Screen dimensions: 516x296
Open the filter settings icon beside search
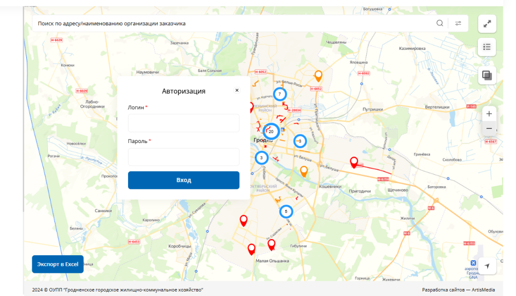(x=458, y=23)
